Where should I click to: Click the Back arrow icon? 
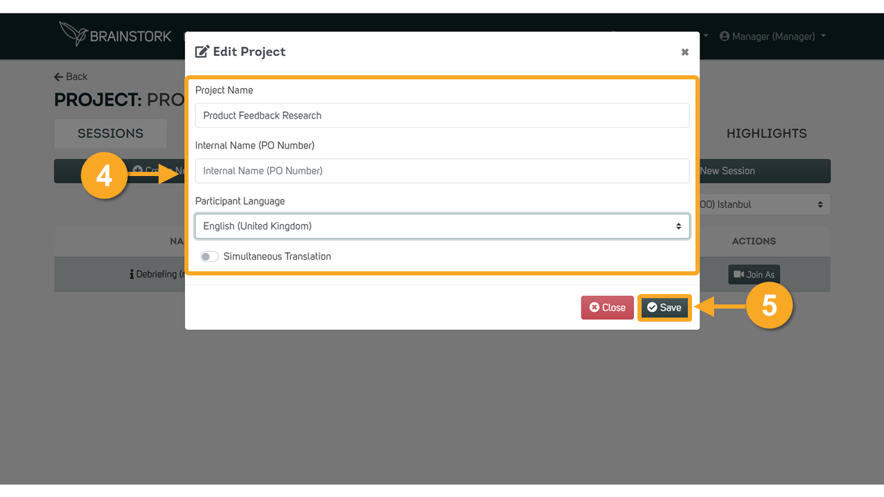click(59, 77)
